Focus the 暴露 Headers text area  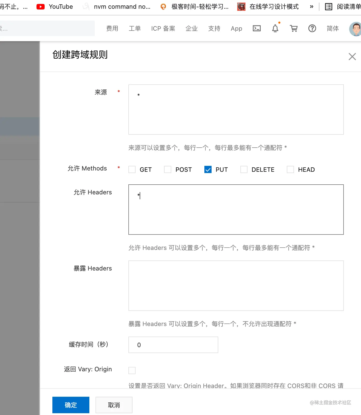point(236,286)
